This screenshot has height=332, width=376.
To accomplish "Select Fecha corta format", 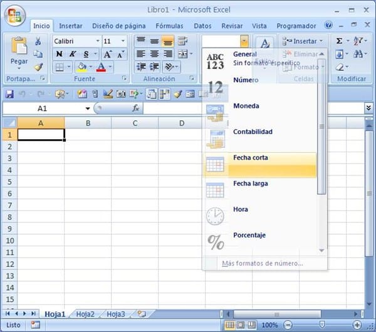I will (x=259, y=165).
